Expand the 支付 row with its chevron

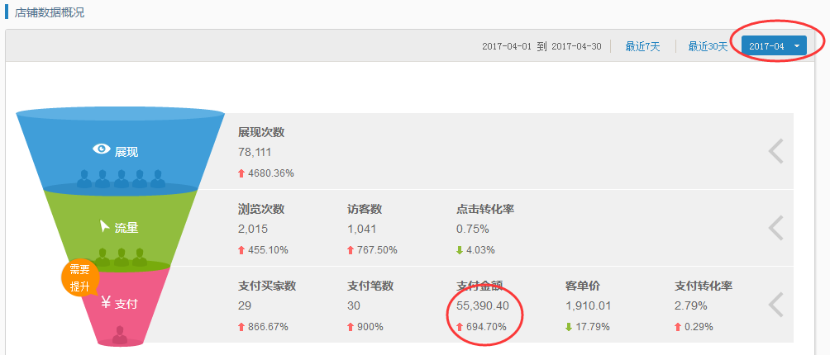pyautogui.click(x=775, y=305)
